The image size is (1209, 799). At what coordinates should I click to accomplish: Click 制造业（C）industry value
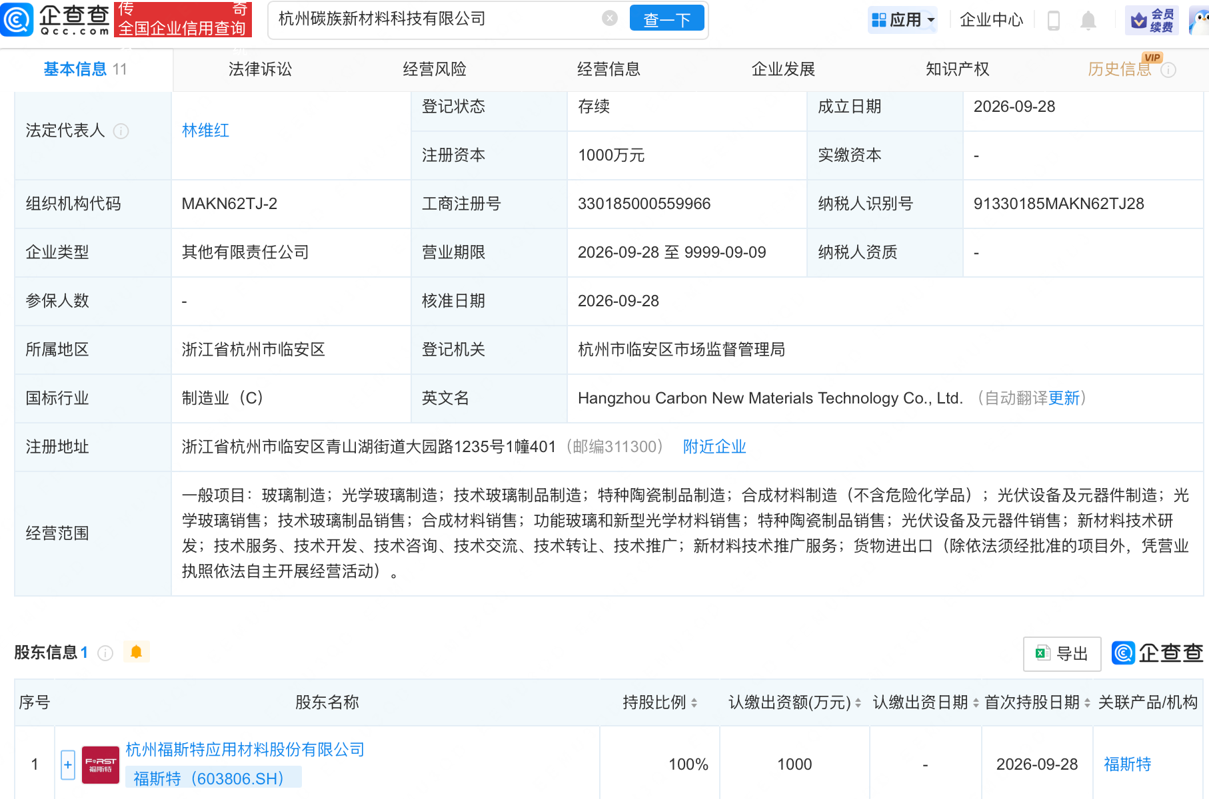pyautogui.click(x=222, y=398)
